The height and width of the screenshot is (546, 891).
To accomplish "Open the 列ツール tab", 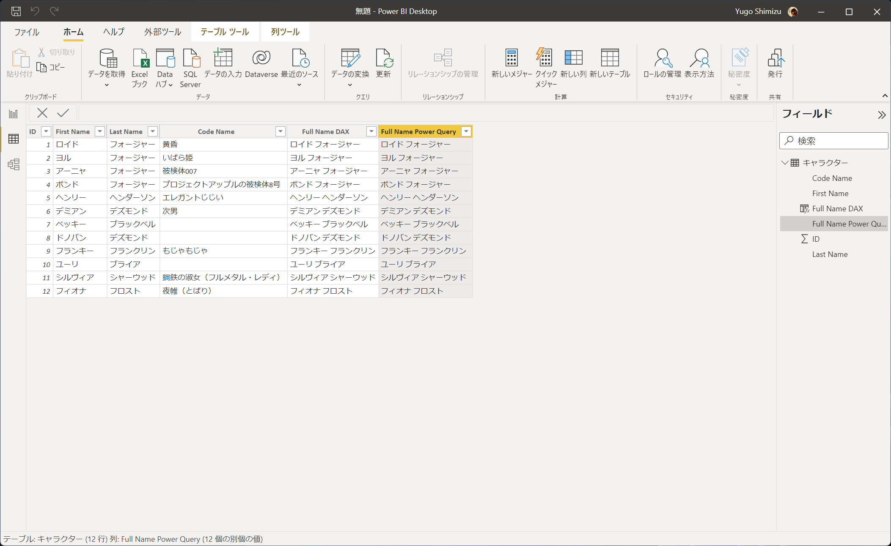I will [285, 32].
